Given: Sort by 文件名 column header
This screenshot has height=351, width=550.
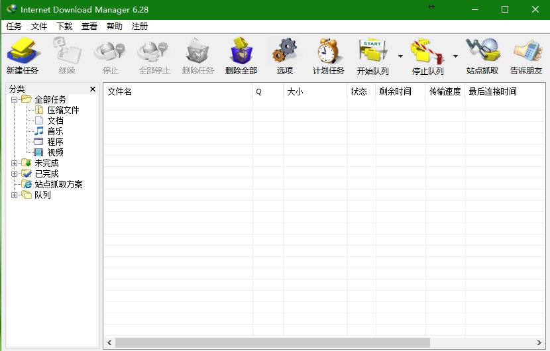Looking at the screenshot, I should click(178, 92).
